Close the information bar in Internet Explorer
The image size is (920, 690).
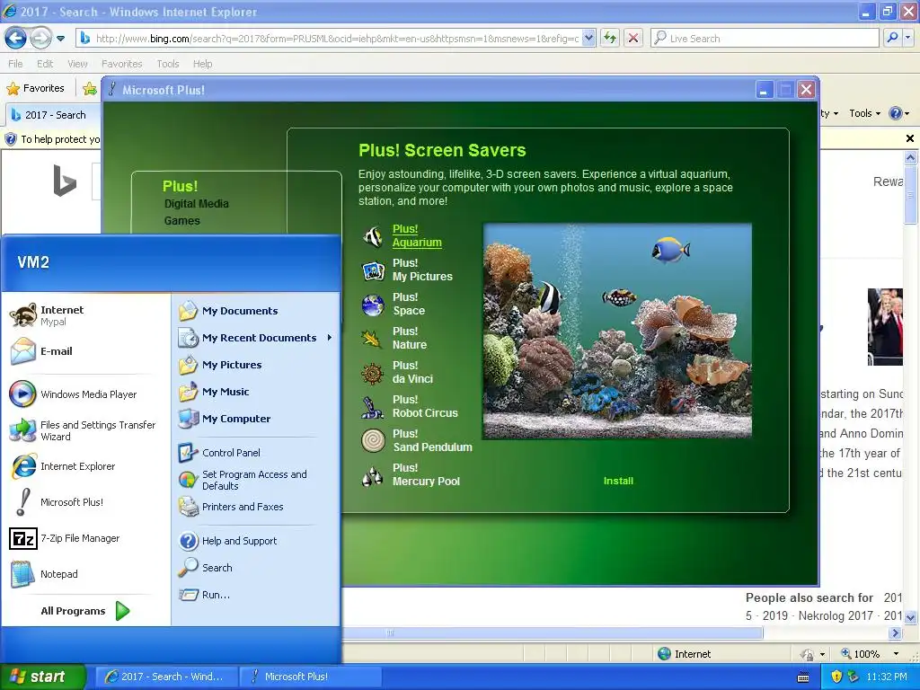(x=910, y=138)
